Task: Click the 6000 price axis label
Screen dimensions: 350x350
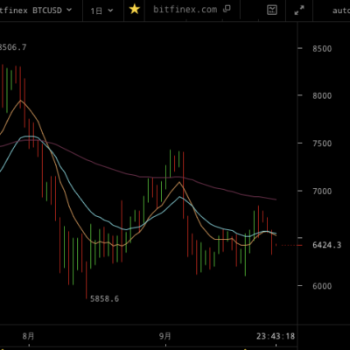Action: [322, 286]
